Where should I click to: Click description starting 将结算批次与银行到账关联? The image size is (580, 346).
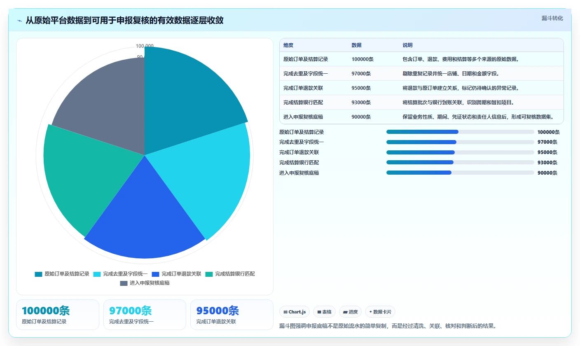pyautogui.click(x=458, y=103)
